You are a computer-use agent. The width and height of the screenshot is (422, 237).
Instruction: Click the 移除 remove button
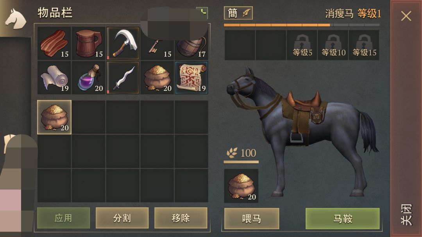(x=181, y=218)
